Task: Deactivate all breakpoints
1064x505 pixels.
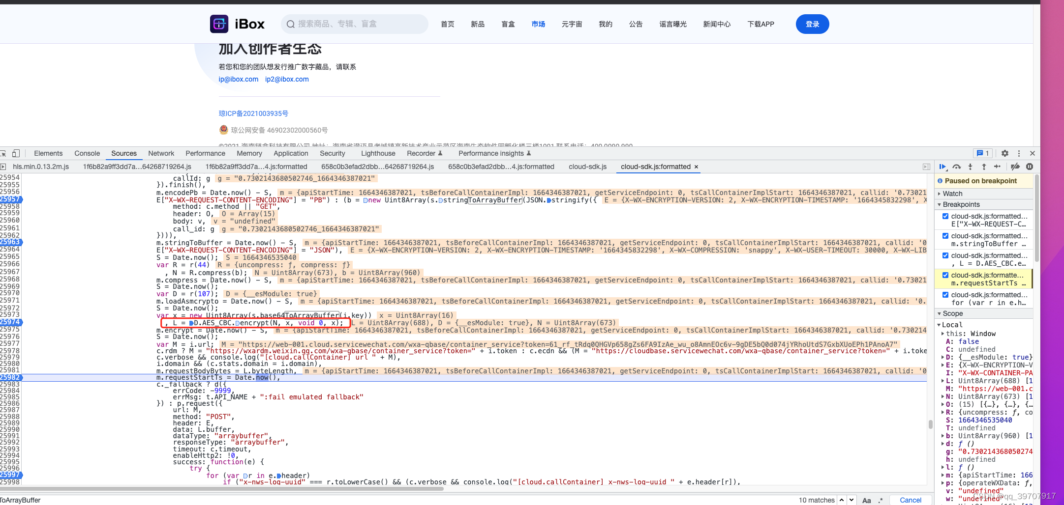Action: pos(1015,167)
